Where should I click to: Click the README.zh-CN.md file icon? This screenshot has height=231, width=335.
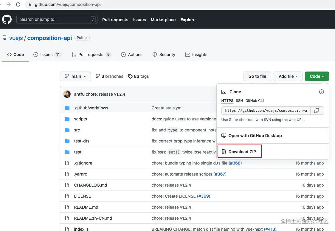tap(67, 218)
